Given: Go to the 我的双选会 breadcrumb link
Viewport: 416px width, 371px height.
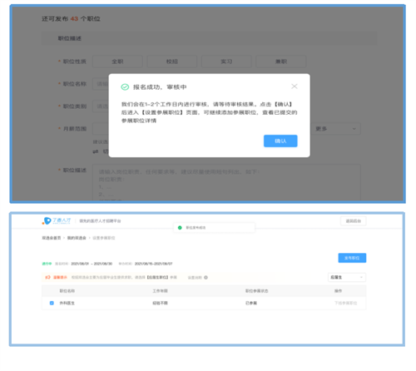Looking at the screenshot, I should coord(77,238).
